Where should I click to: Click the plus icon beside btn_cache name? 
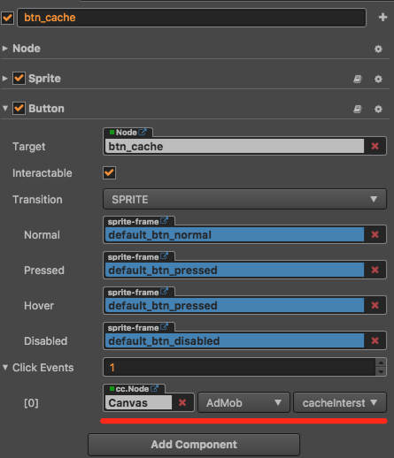pyautogui.click(x=382, y=18)
